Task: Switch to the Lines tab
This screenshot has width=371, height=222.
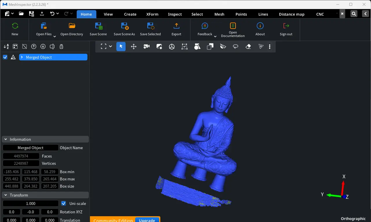Action: (x=263, y=14)
